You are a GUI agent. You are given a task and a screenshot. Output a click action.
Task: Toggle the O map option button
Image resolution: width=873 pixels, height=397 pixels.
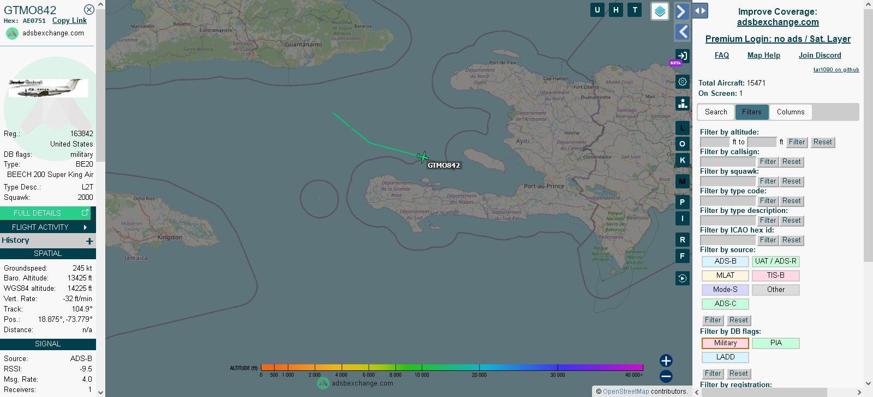[683, 144]
